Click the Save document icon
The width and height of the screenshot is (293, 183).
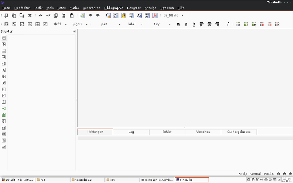[x=22, y=16]
